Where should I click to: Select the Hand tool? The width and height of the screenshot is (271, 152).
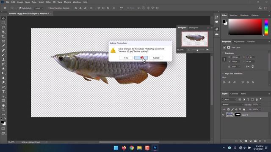pyautogui.click(x=3, y=105)
